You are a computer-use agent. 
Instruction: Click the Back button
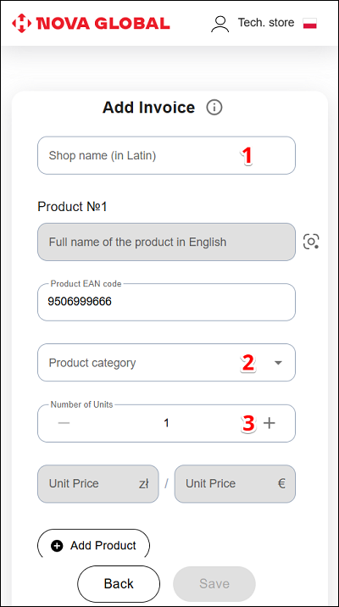119,584
